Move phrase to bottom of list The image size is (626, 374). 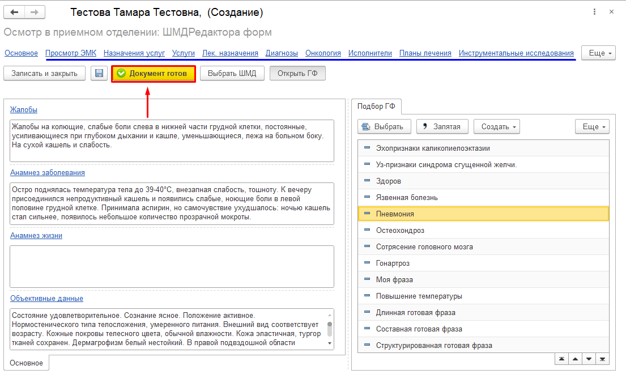[x=602, y=359]
